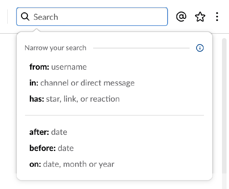Image resolution: width=229 pixels, height=189 pixels.
Task: Click the bold "from:" keyword
Action: click(39, 67)
